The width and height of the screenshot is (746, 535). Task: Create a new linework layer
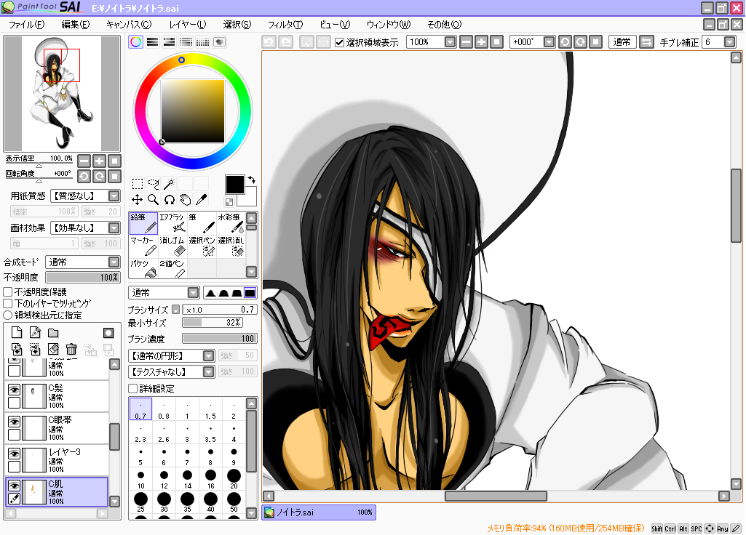coord(35,333)
